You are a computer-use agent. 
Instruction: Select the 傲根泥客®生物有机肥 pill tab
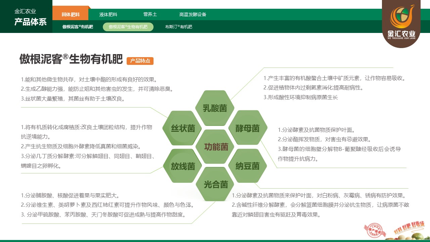coord(128,27)
